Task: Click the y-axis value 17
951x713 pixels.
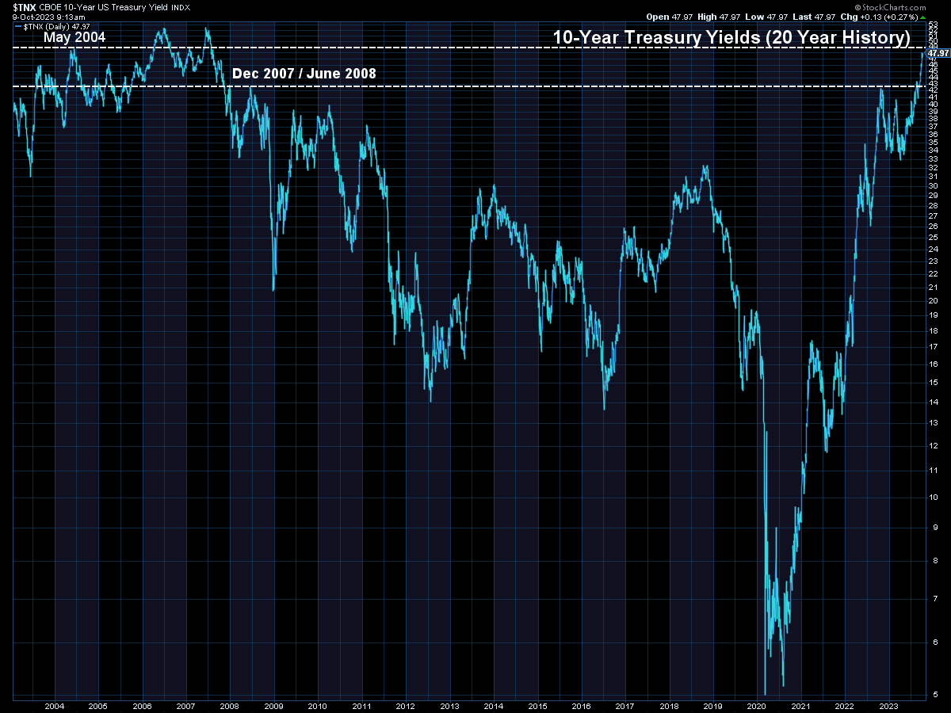Action: pos(934,346)
